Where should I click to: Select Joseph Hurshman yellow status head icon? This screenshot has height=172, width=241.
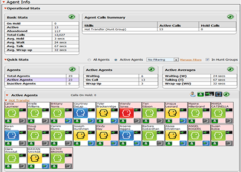click(x=81, y=136)
